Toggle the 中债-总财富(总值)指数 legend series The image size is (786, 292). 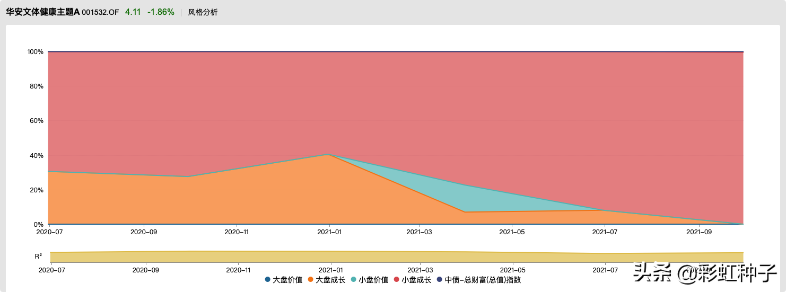click(x=478, y=280)
